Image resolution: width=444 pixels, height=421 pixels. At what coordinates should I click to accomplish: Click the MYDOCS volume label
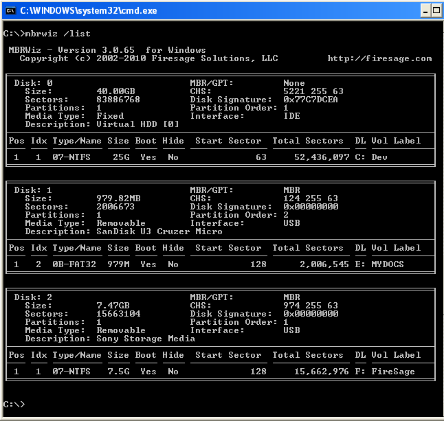click(388, 264)
